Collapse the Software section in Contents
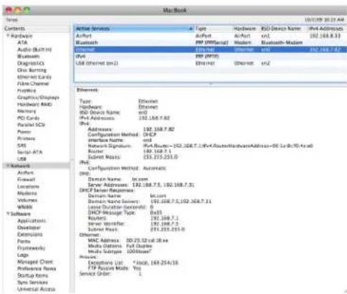The width and height of the screenshot is (347, 294). [8, 214]
